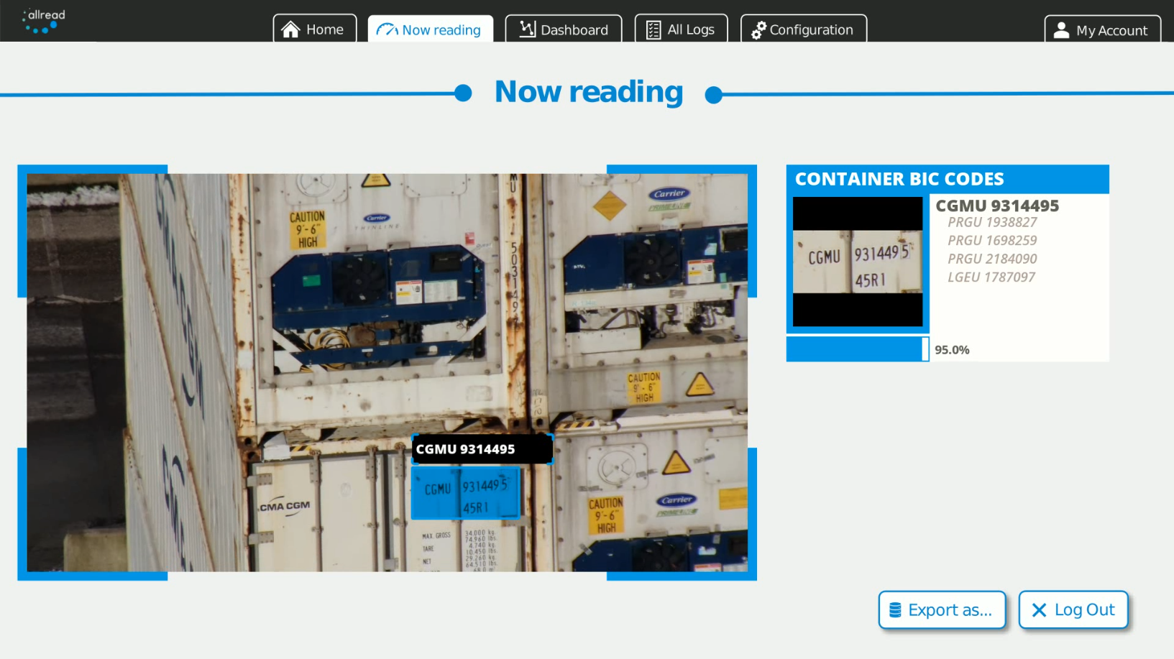The width and height of the screenshot is (1174, 659).
Task: Click the CGMU code crop thumbnail
Action: coord(858,262)
